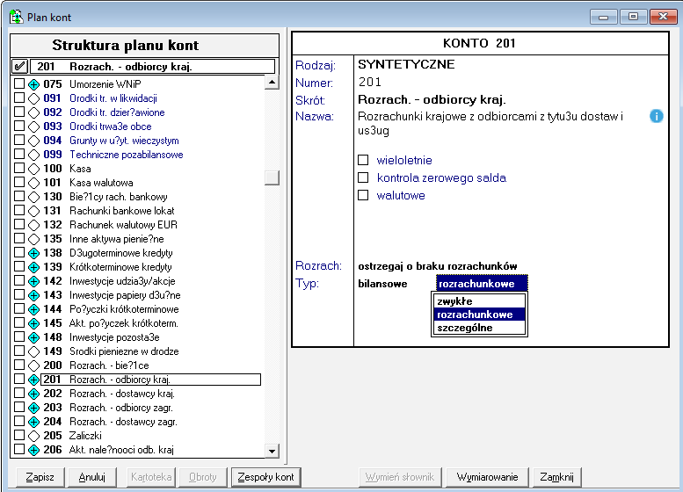This screenshot has height=492, width=683.
Task: Toggle the kontrola zerowego salda checkbox
Action: pos(363,178)
